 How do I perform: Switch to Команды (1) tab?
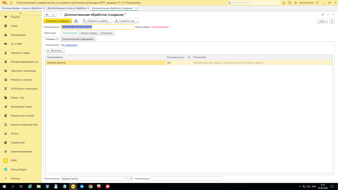click(52, 39)
